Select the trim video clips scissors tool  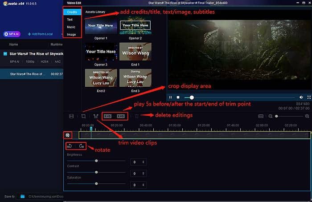(95, 116)
